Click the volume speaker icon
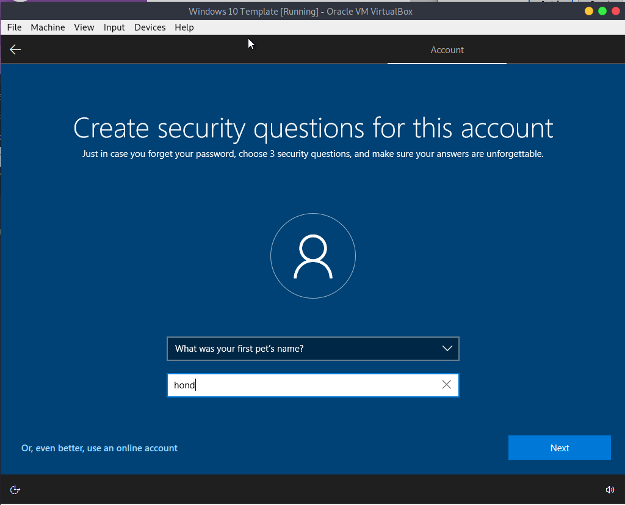 pos(610,490)
